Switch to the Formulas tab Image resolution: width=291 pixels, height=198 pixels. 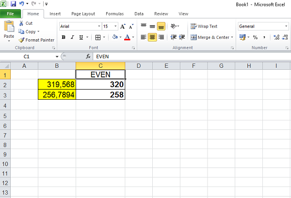(114, 14)
